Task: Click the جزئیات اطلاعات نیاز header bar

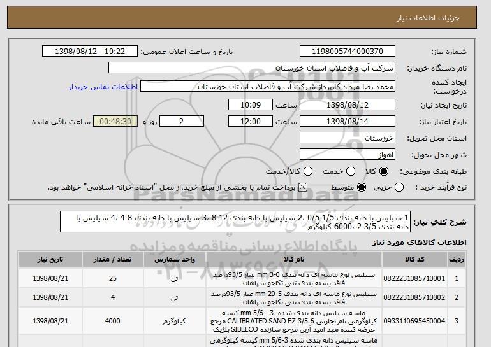Action: point(242,17)
